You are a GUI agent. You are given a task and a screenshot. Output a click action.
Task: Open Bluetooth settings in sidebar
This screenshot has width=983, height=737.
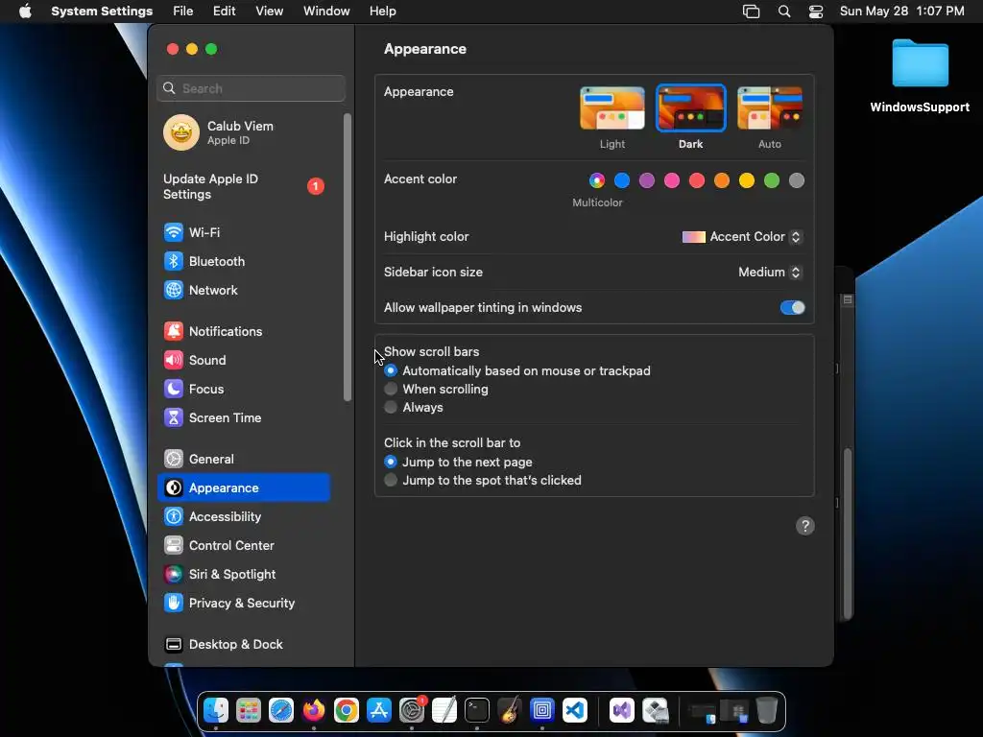[x=243, y=261]
